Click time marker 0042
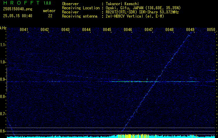The height and width of the screenshot is (138, 218). (x=45, y=30)
